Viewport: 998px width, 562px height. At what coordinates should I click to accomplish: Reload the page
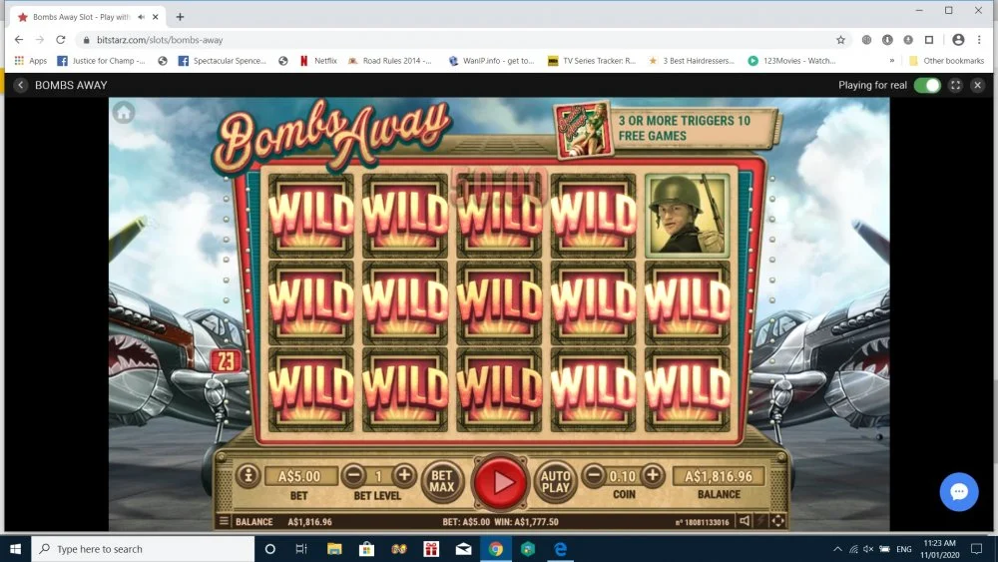(x=61, y=40)
